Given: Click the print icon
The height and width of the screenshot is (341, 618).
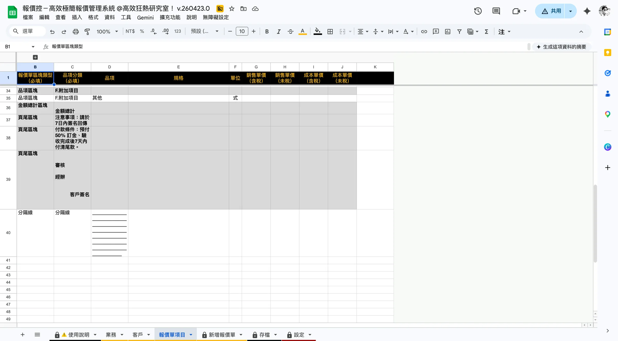Looking at the screenshot, I should pyautogui.click(x=76, y=32).
